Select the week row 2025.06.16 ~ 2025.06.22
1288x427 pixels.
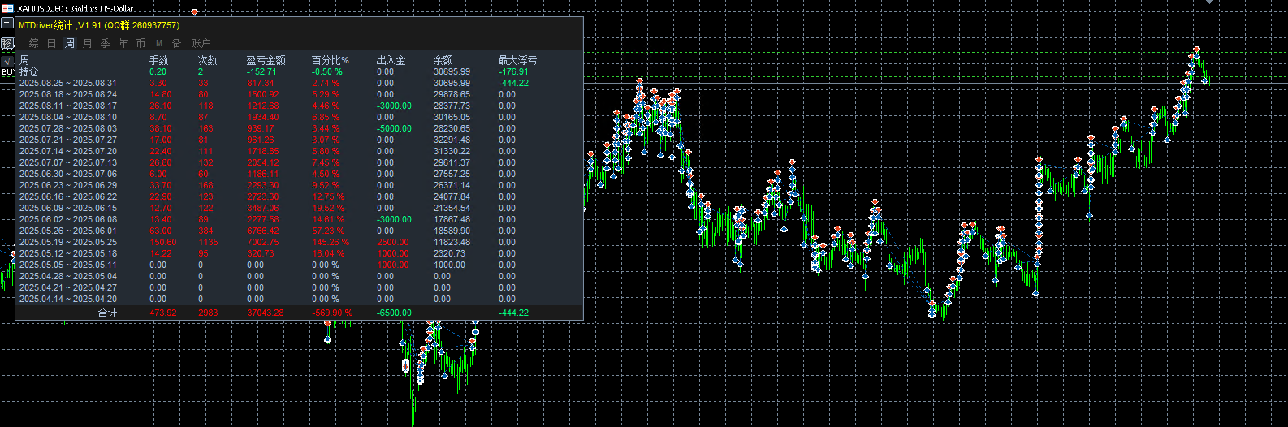click(x=68, y=196)
